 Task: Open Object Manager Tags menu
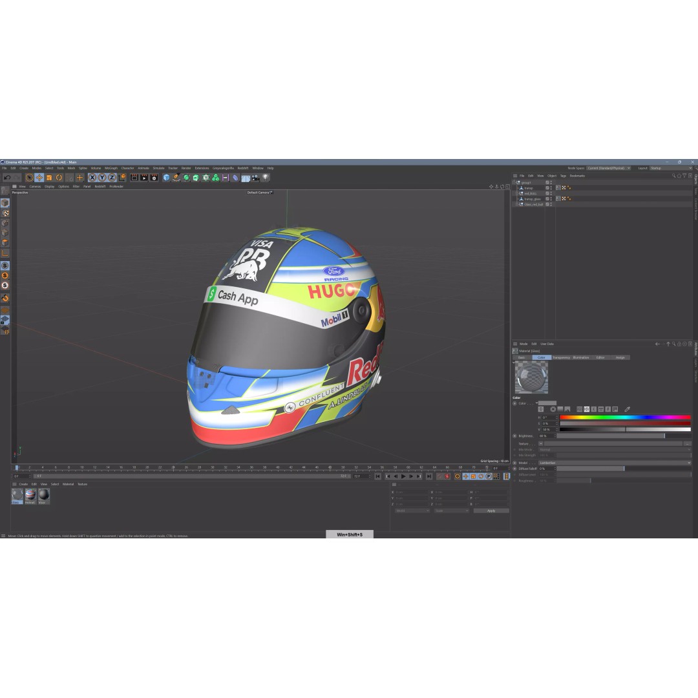[x=563, y=176]
